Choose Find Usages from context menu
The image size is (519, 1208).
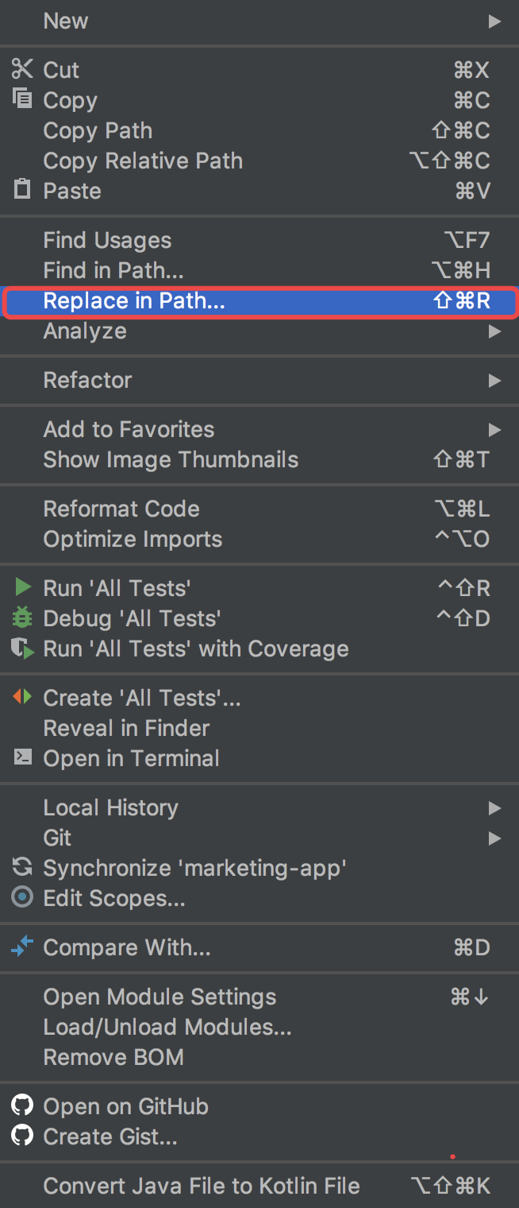107,240
